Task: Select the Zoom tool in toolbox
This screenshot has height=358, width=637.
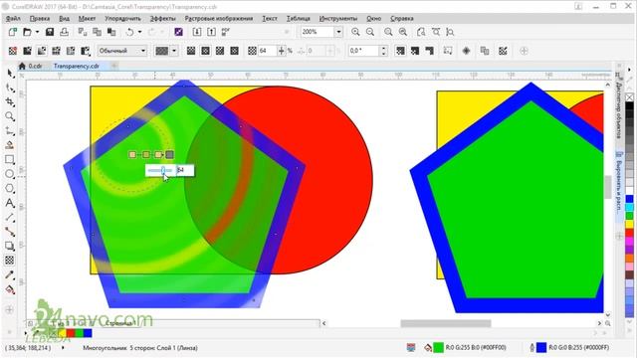Action: pos(10,117)
